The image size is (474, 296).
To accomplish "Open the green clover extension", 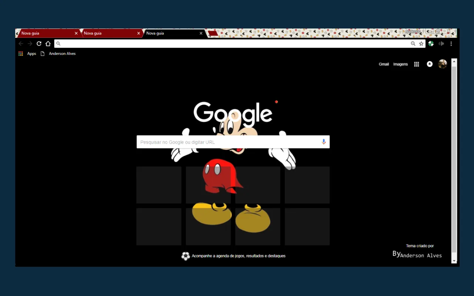I will (x=431, y=44).
